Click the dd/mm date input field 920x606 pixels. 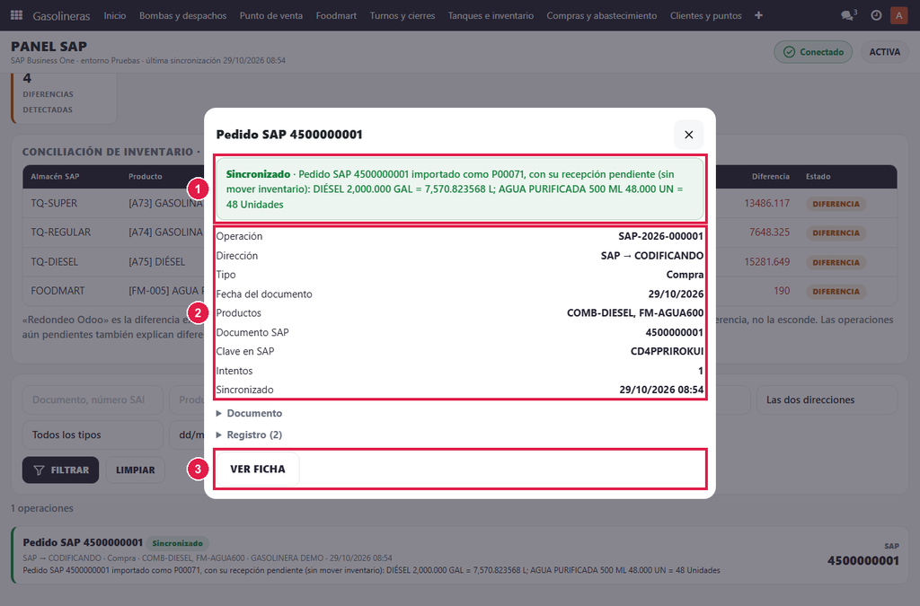(187, 435)
